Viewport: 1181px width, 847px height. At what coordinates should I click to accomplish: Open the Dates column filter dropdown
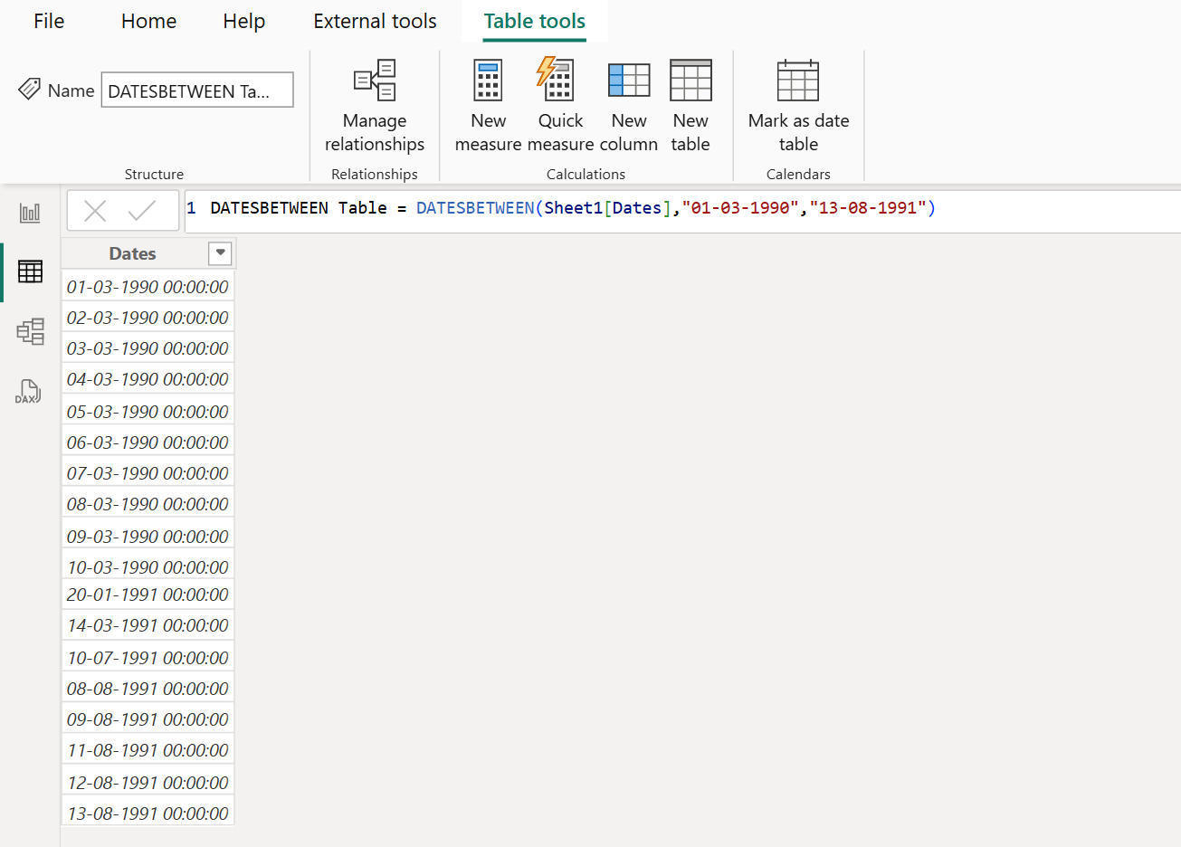coord(220,253)
